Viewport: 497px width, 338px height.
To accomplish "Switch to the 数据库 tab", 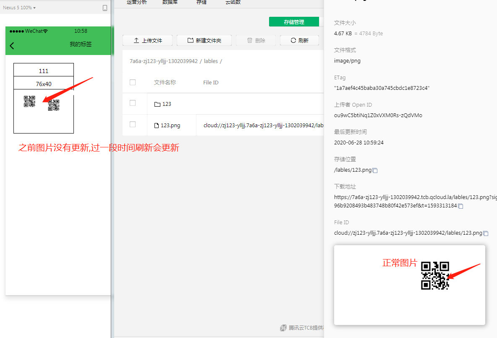I will (170, 2).
